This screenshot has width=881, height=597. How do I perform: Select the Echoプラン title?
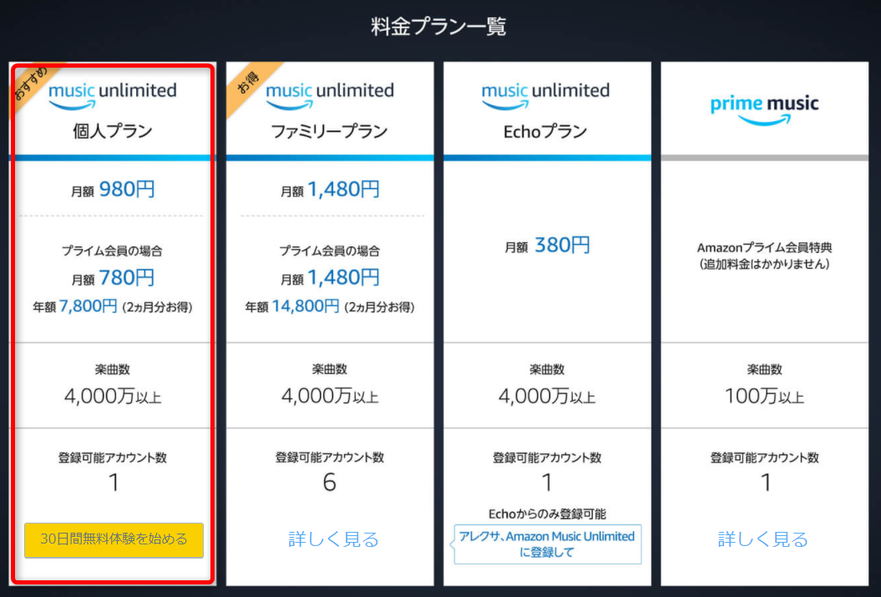(545, 131)
